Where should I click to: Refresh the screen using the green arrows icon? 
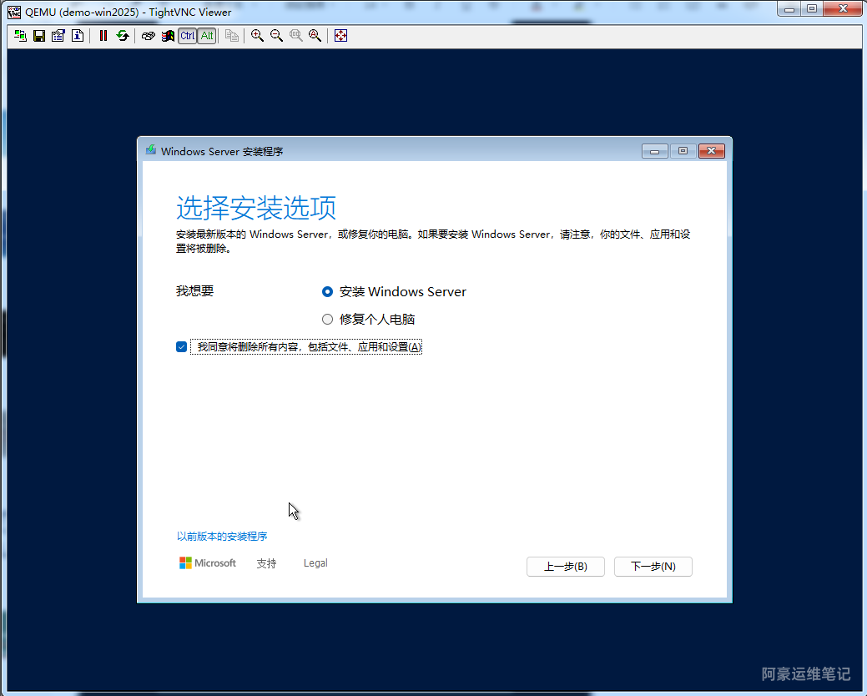123,36
